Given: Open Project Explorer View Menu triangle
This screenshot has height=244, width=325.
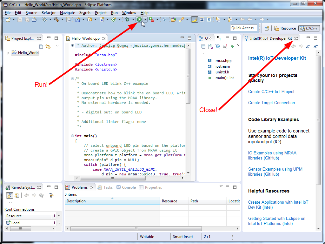Looking at the screenshot, I should (57, 46).
